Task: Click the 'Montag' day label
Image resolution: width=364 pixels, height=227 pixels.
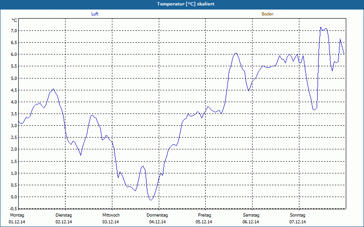Action: click(x=17, y=215)
